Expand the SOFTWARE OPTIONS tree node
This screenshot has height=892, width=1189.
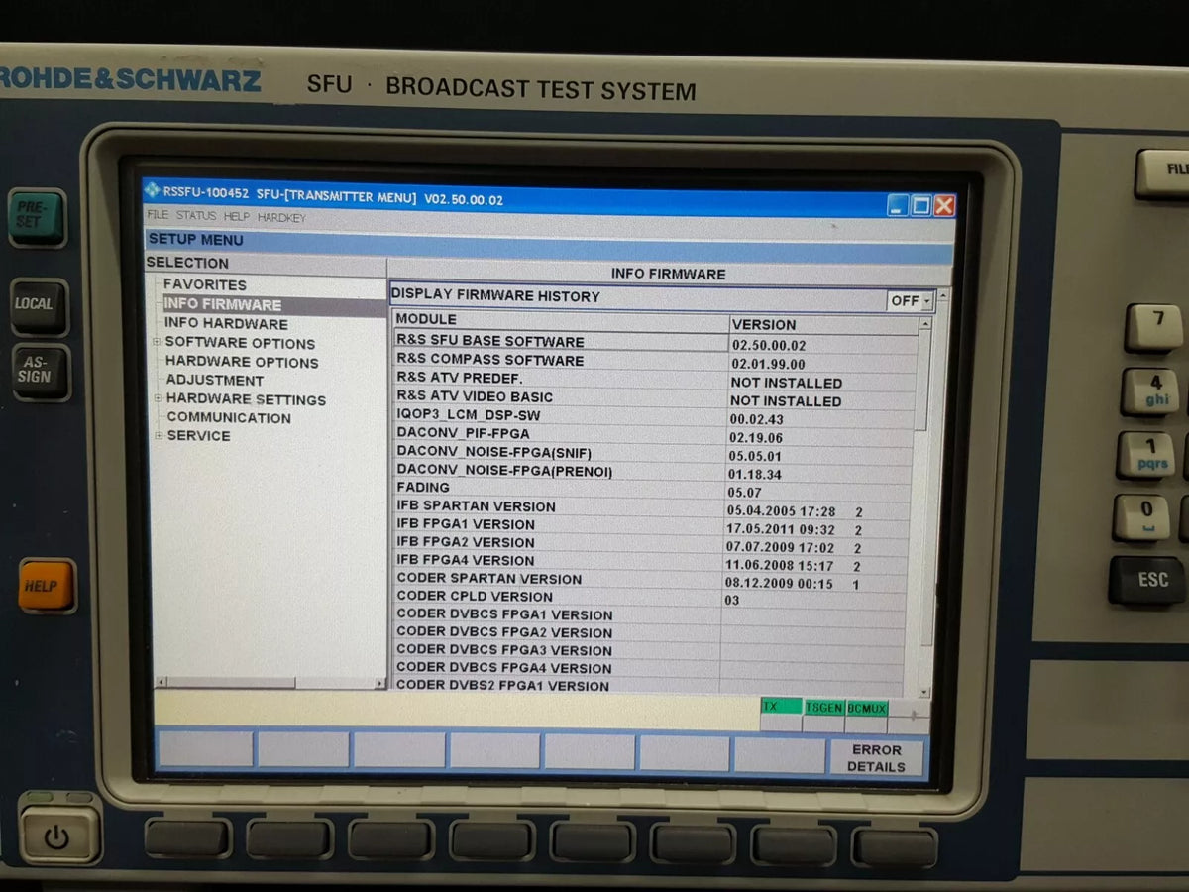(x=157, y=343)
